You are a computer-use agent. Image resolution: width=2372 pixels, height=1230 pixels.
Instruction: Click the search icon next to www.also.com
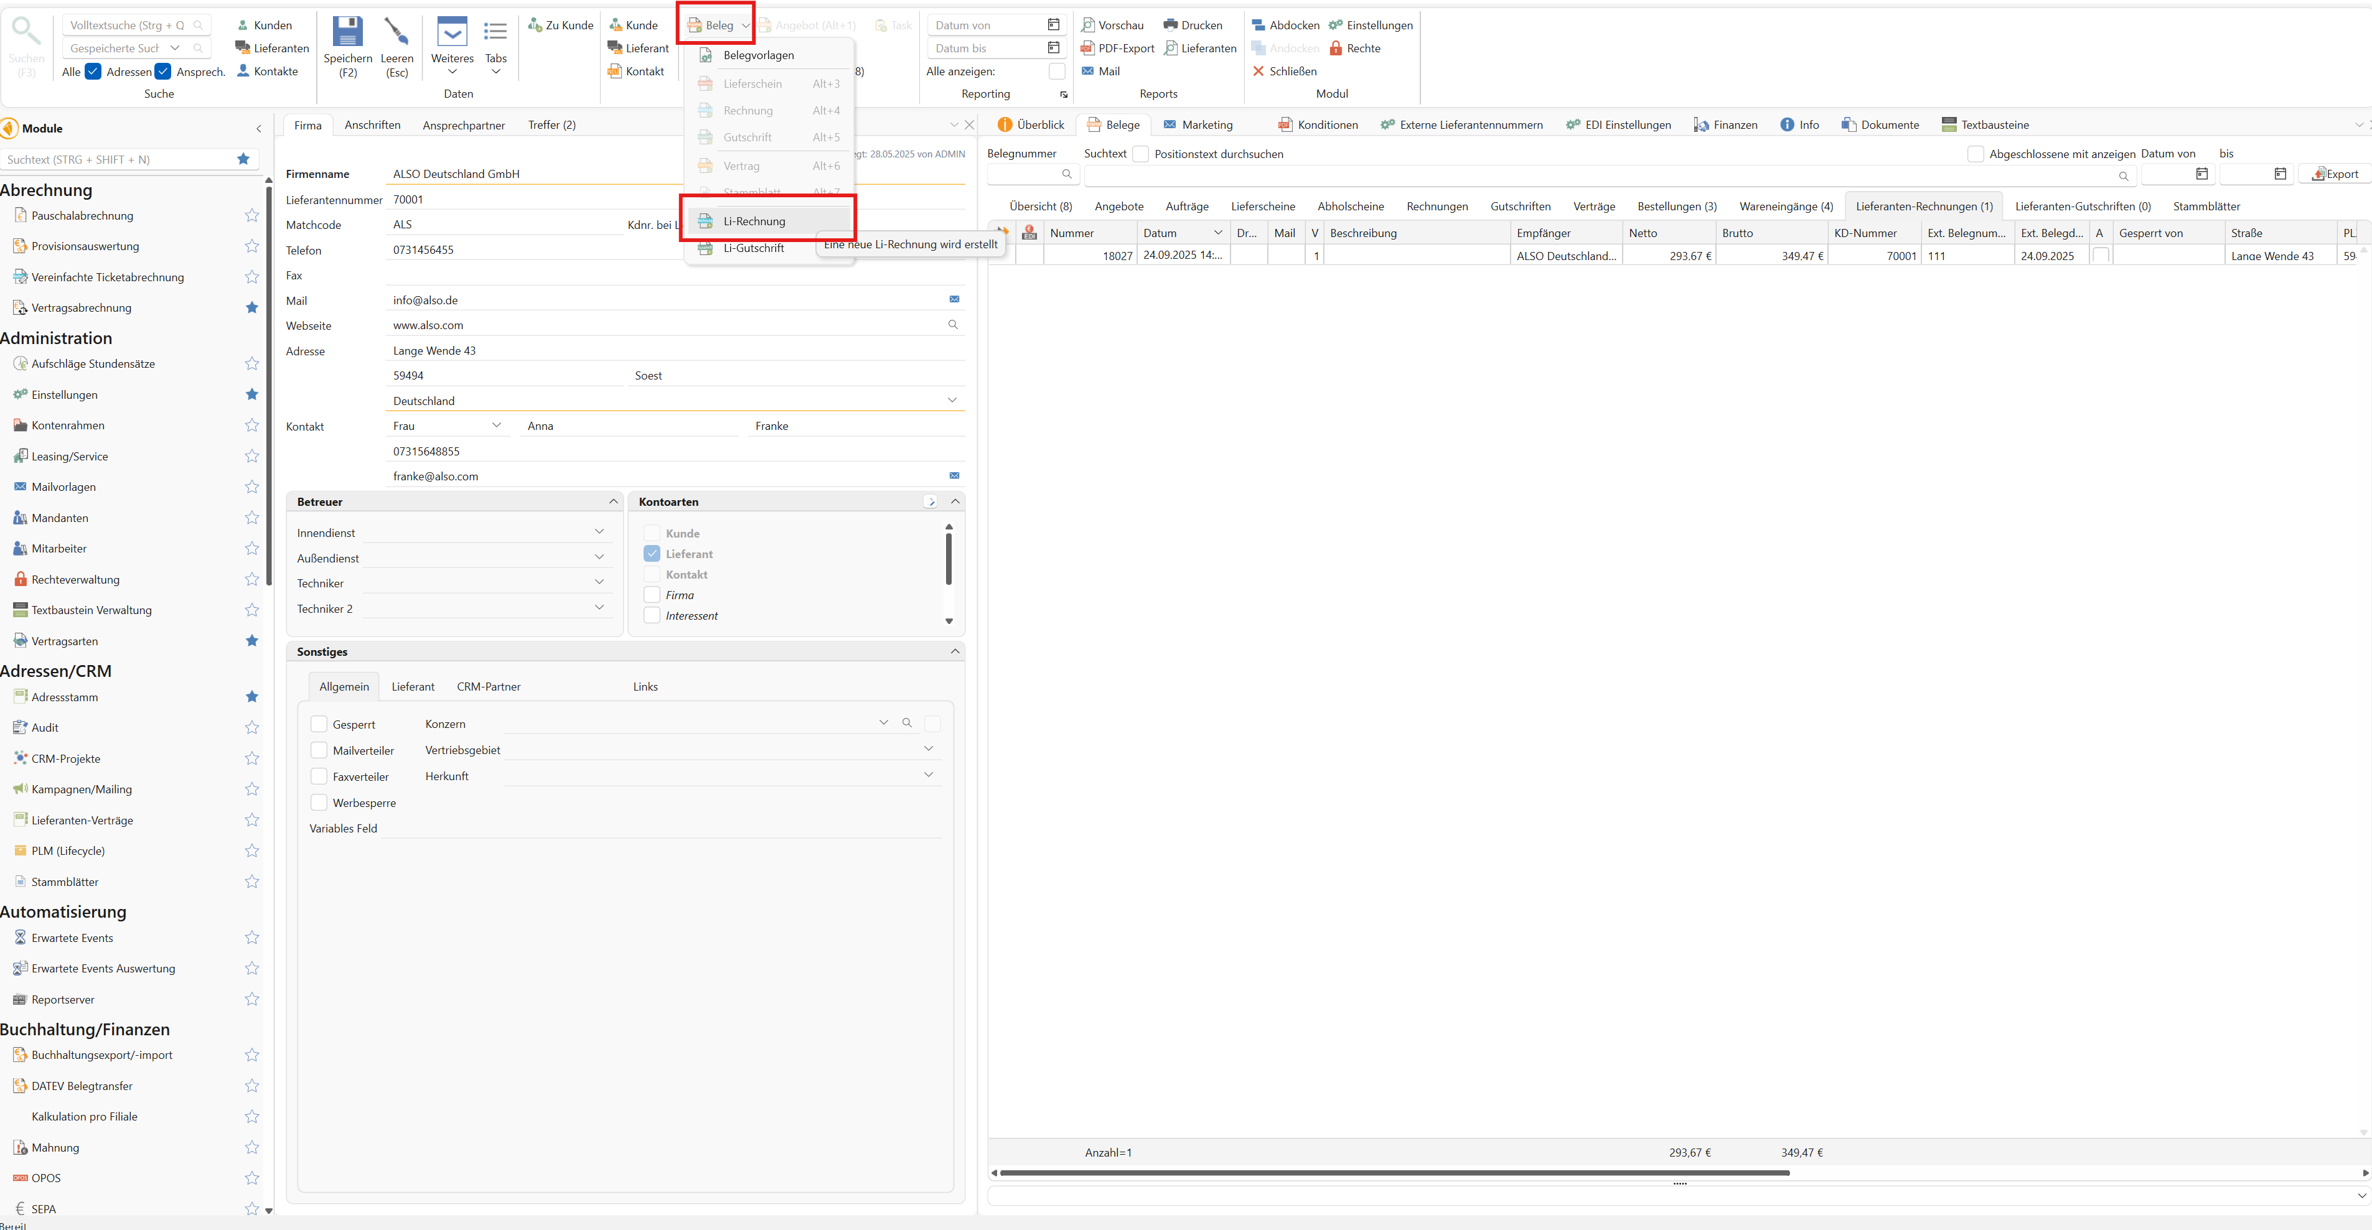click(x=953, y=325)
